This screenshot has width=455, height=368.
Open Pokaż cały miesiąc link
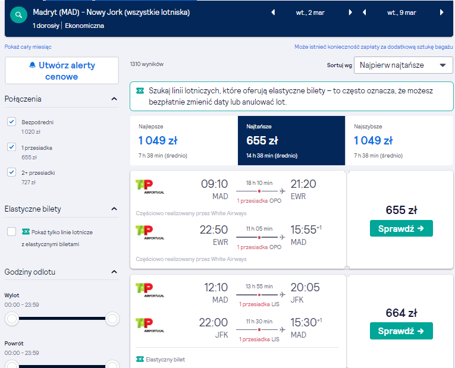(x=28, y=47)
